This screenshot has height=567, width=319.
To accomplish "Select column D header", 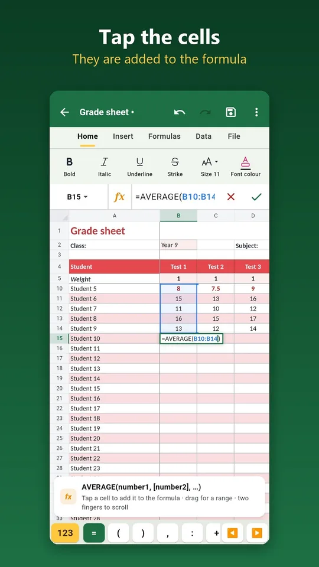I will click(252, 216).
